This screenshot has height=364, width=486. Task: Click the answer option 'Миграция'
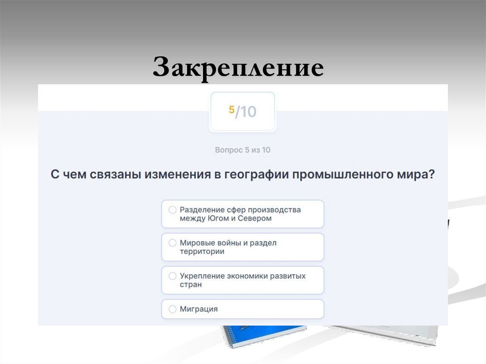pyautogui.click(x=242, y=309)
